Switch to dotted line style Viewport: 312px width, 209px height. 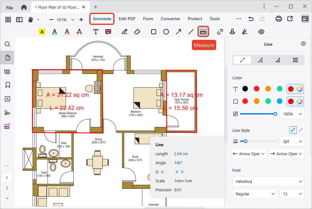point(300,131)
